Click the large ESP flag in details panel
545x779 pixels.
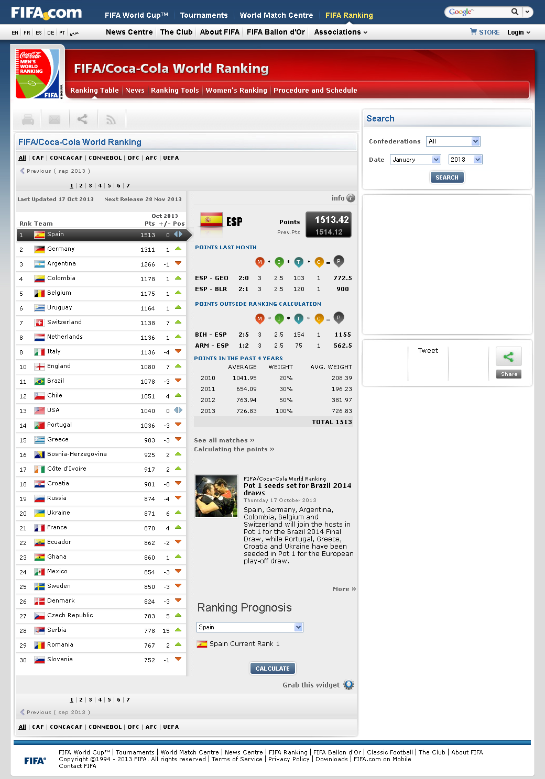click(212, 220)
